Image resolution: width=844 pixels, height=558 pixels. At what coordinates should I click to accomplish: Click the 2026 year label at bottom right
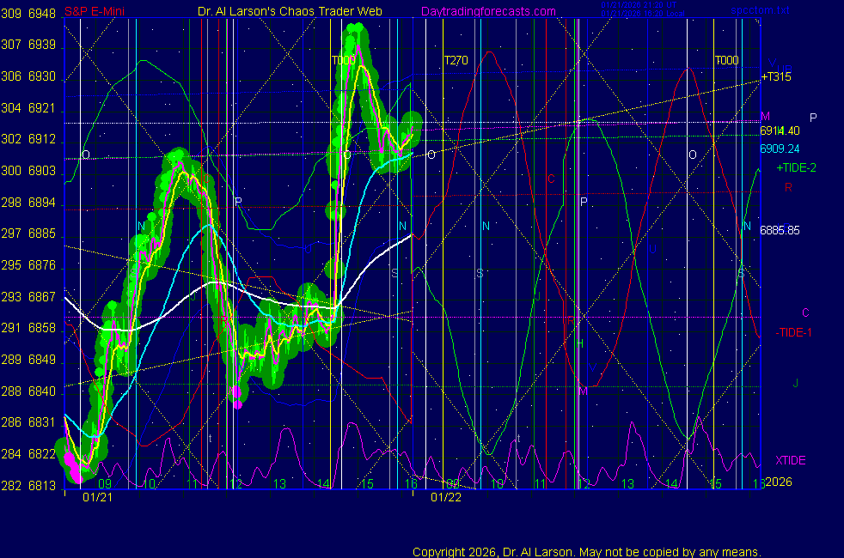click(x=778, y=482)
